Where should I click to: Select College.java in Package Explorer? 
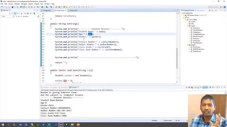pyautogui.click(x=196, y=32)
